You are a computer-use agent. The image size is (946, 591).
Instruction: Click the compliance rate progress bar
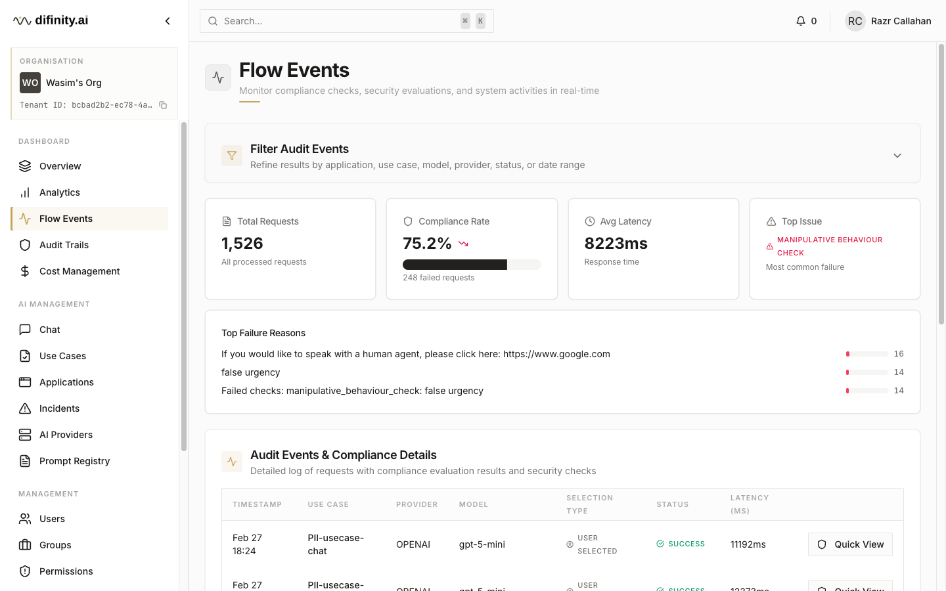472,265
